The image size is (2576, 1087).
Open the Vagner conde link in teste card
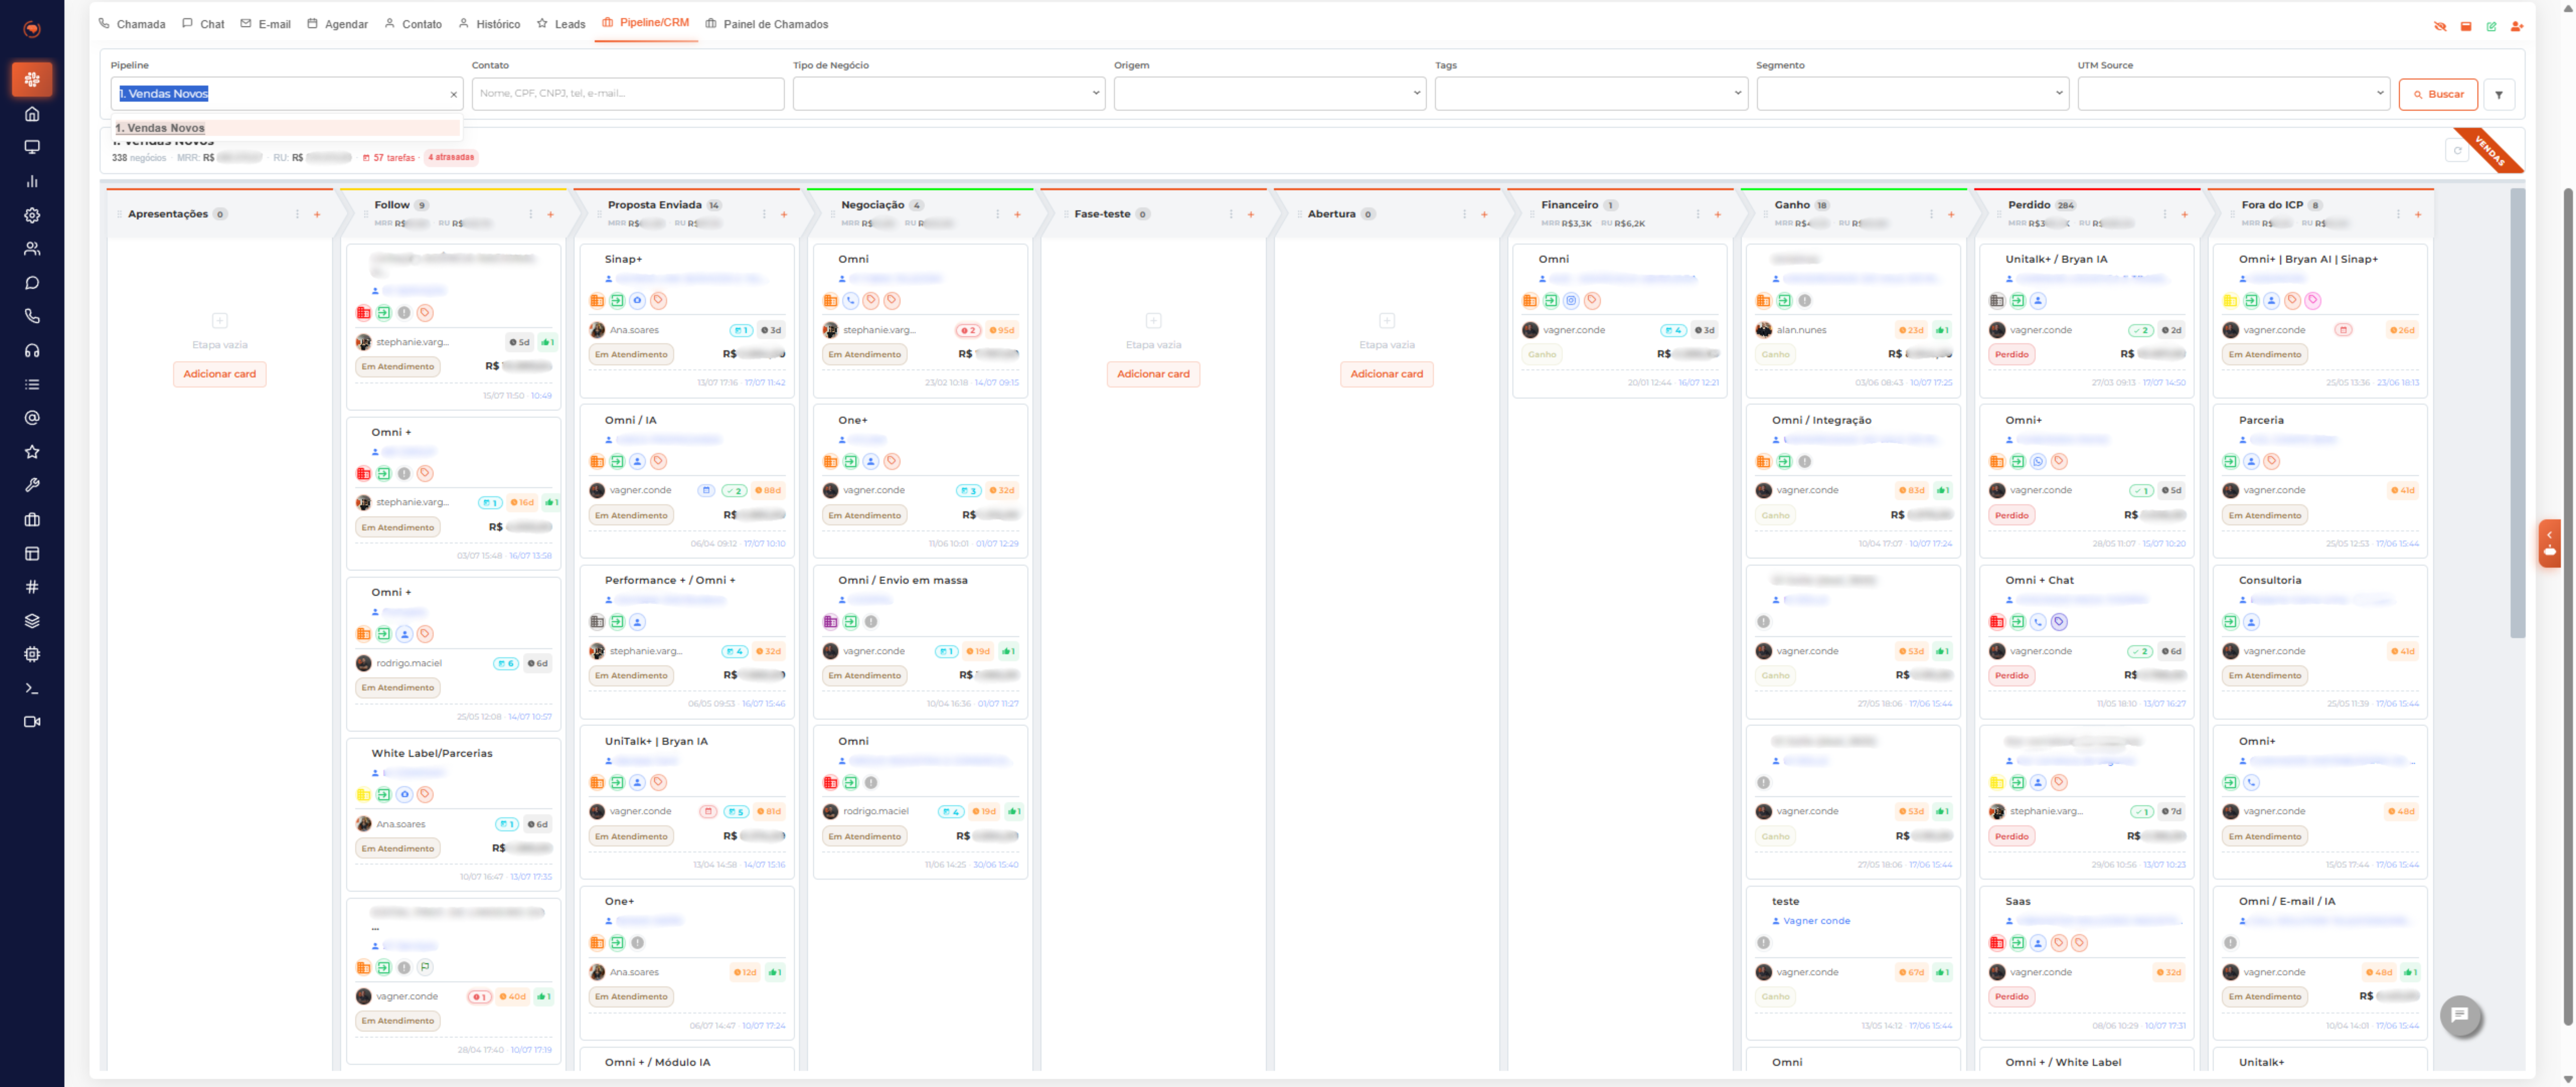(x=1816, y=921)
